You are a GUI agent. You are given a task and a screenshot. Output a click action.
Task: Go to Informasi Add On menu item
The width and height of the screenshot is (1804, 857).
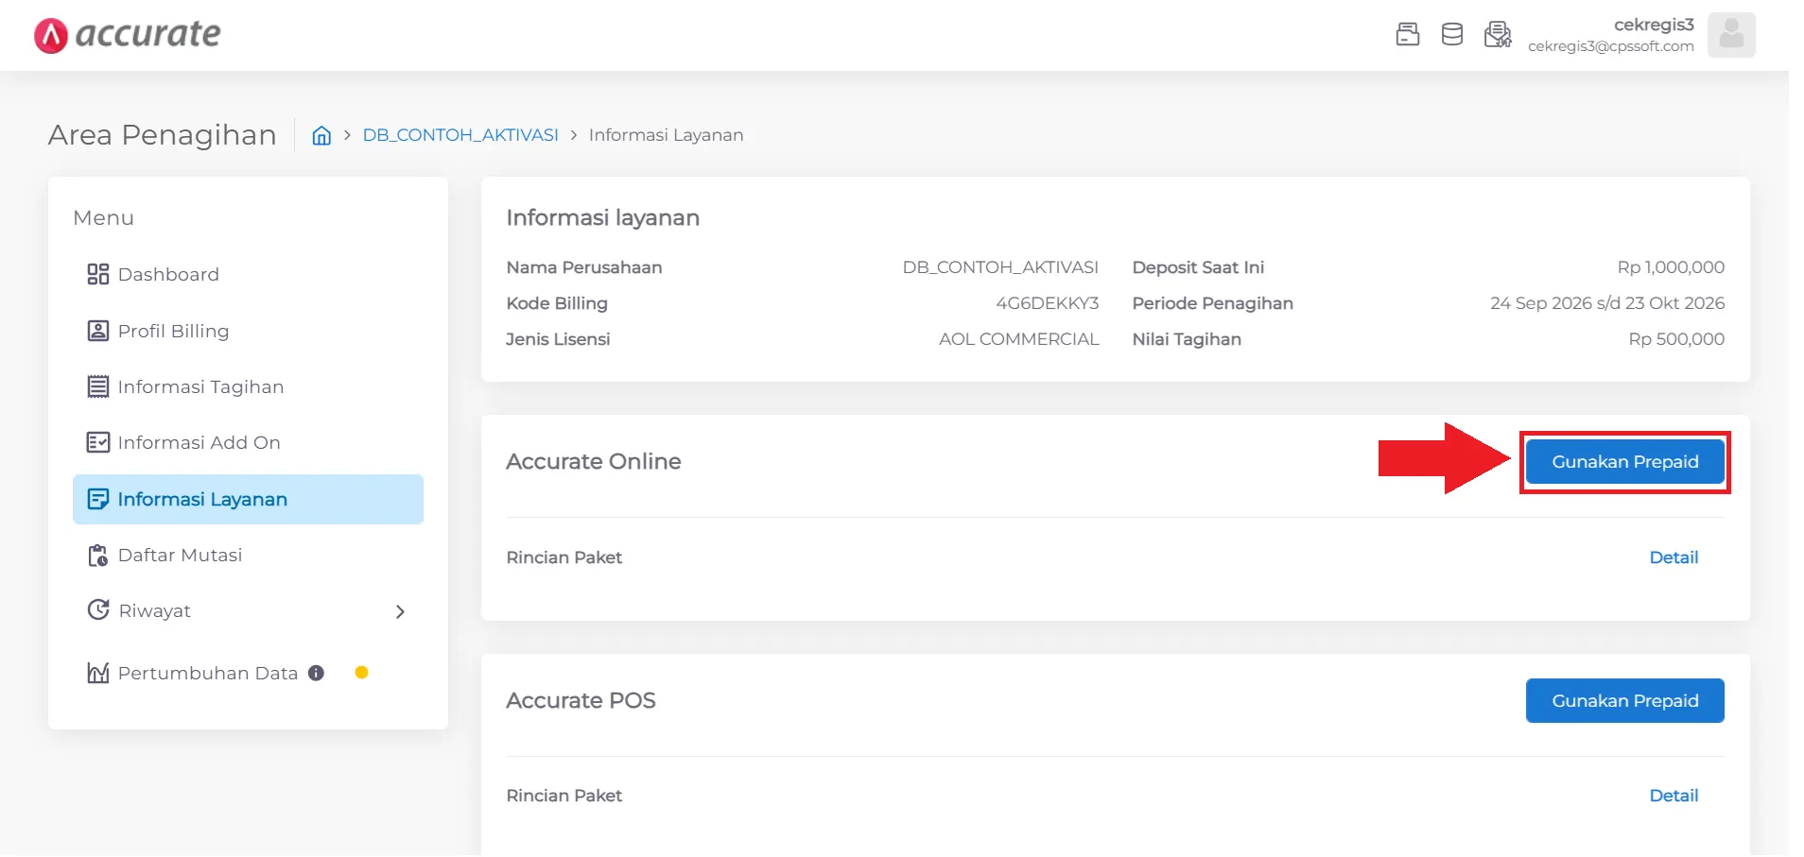[x=248, y=442]
